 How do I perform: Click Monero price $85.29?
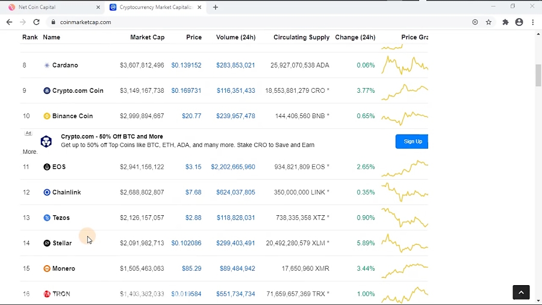pos(192,269)
